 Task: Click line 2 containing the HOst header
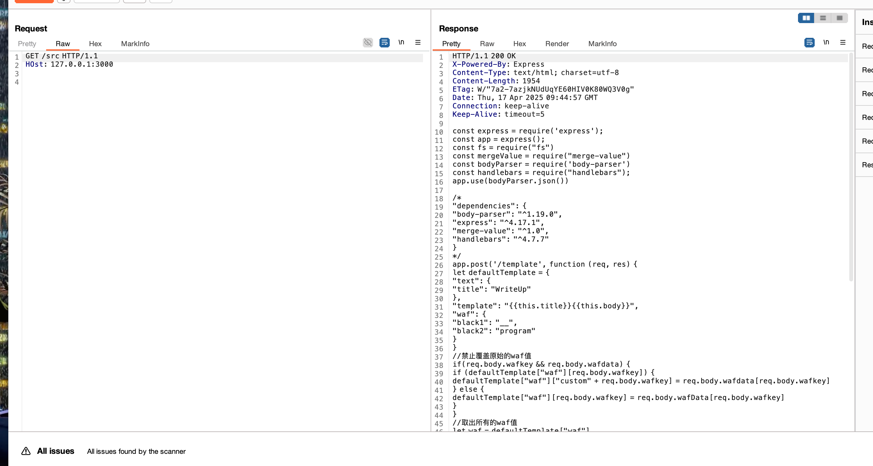pos(69,64)
